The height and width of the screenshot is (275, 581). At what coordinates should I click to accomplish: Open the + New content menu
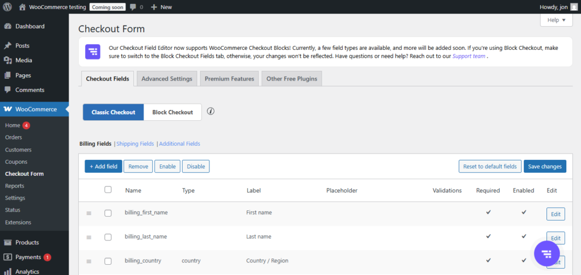pyautogui.click(x=161, y=7)
